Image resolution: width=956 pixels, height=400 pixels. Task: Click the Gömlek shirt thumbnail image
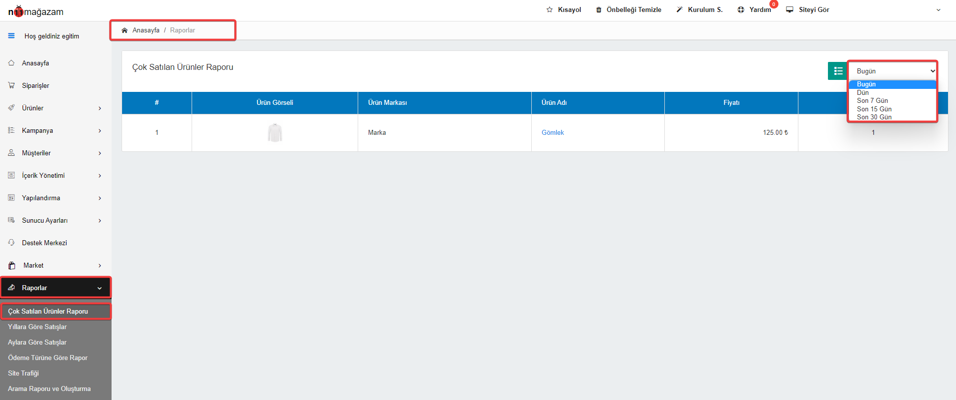(275, 132)
